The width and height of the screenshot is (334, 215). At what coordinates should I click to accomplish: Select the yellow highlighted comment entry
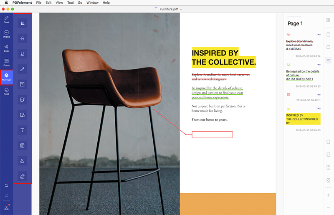304,119
